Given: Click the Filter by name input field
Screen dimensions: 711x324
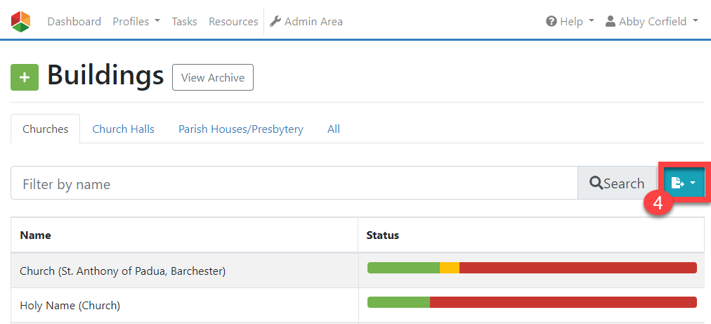Looking at the screenshot, I should click(x=294, y=183).
